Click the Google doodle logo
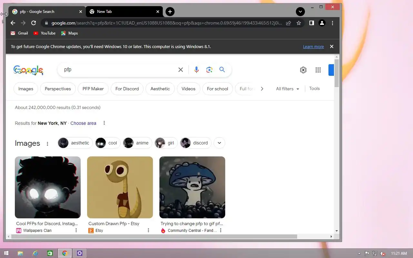413x258 pixels. point(28,70)
